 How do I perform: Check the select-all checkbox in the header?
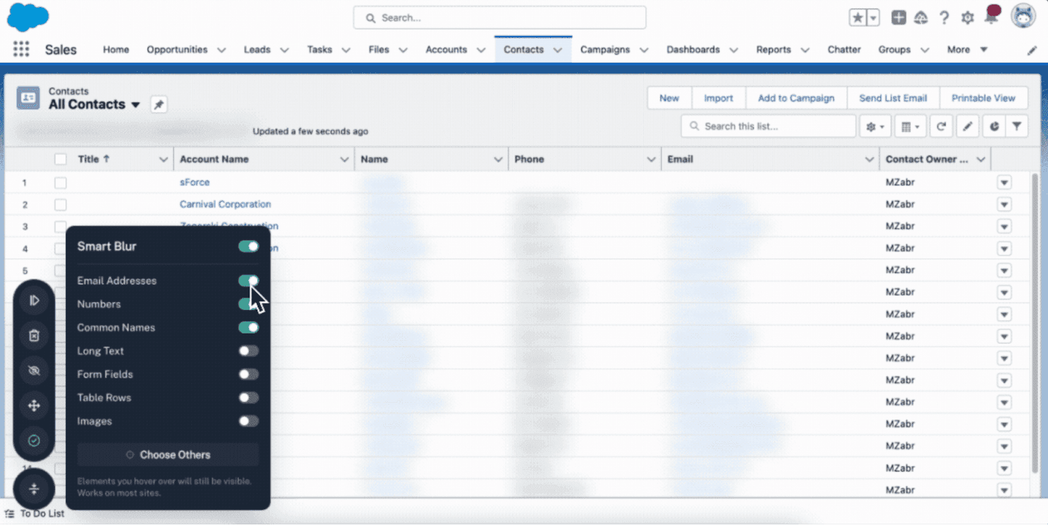(x=61, y=160)
